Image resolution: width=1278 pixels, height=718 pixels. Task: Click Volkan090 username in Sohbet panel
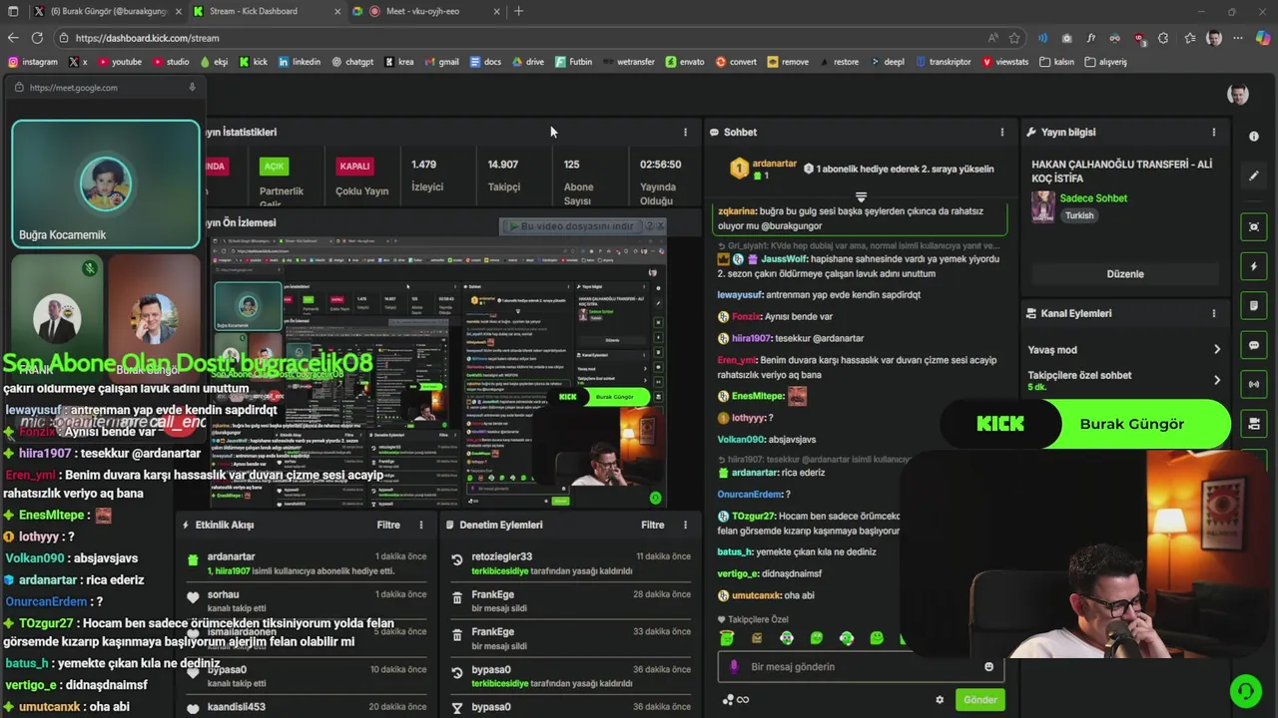pyautogui.click(x=742, y=440)
